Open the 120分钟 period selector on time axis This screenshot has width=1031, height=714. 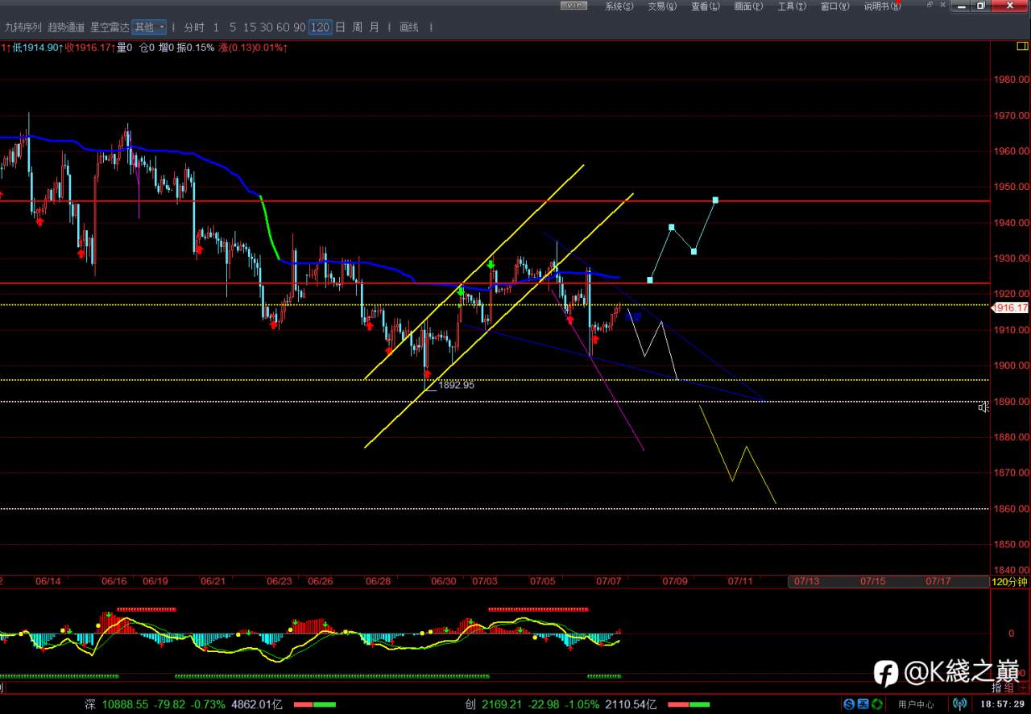tap(1009, 581)
